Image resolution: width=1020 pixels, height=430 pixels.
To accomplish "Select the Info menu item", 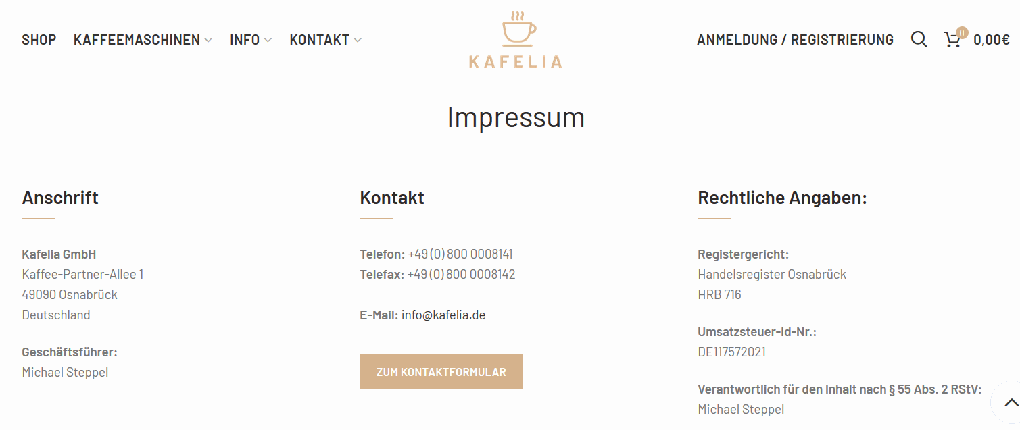I will 245,40.
